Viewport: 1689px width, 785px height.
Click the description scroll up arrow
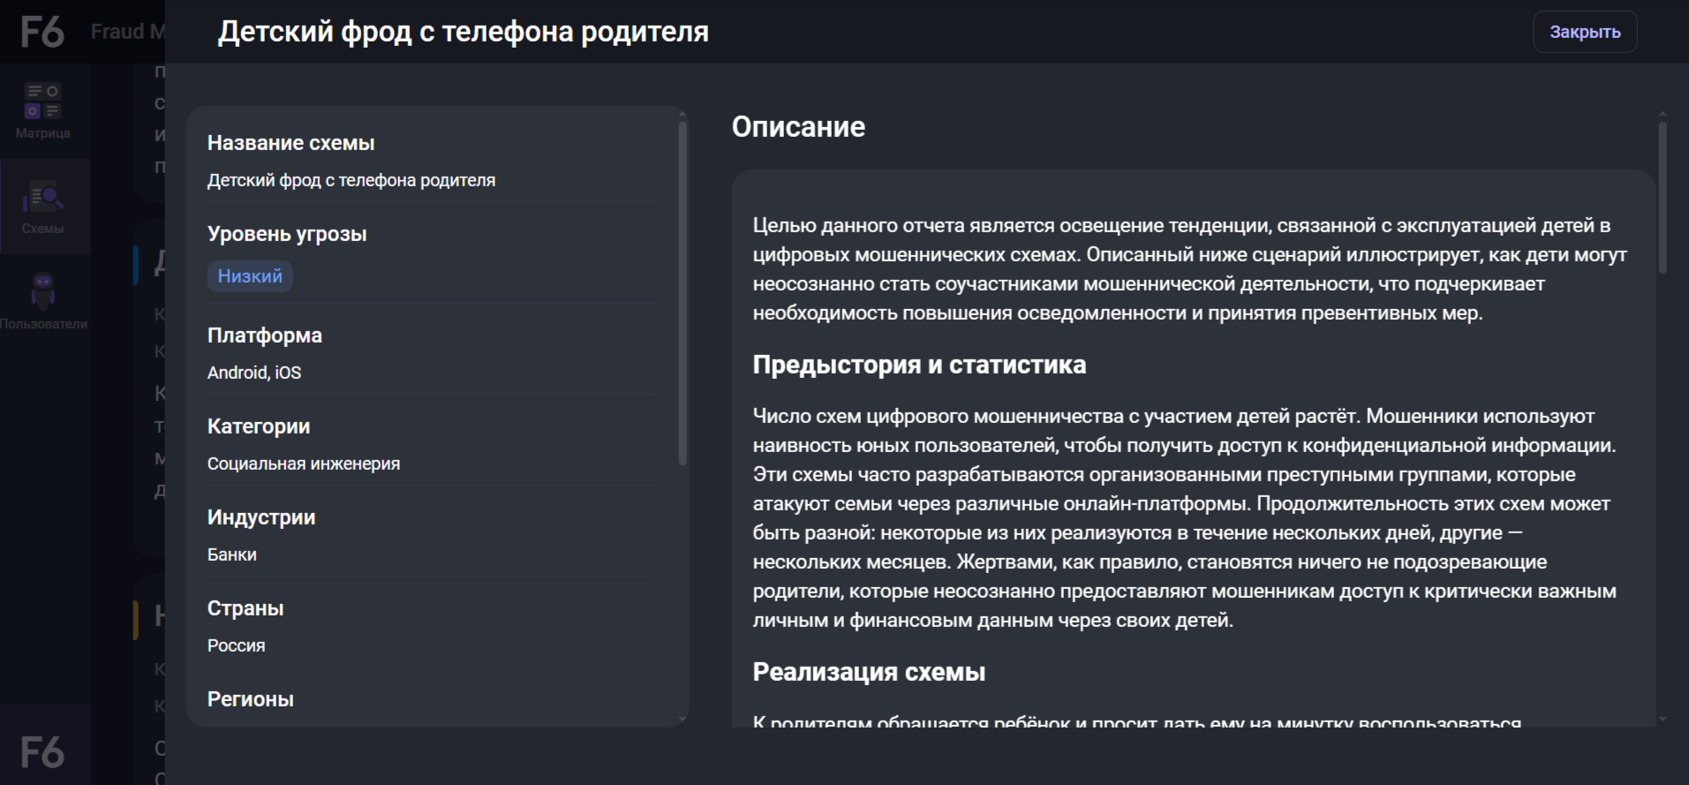click(x=1663, y=114)
